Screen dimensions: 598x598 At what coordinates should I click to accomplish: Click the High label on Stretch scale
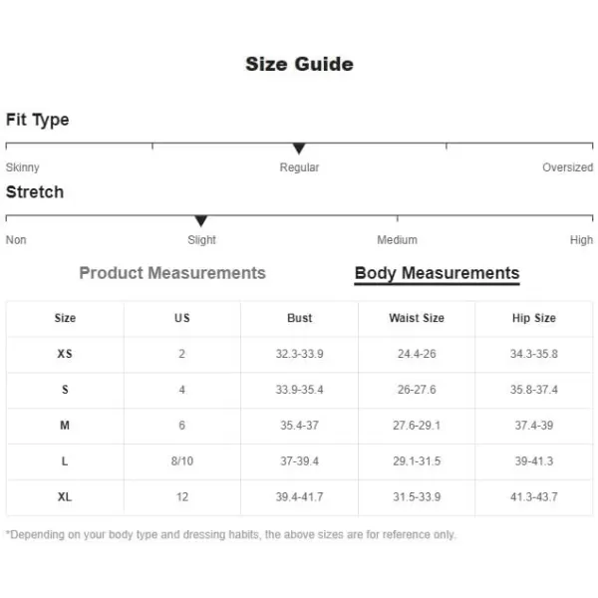581,240
